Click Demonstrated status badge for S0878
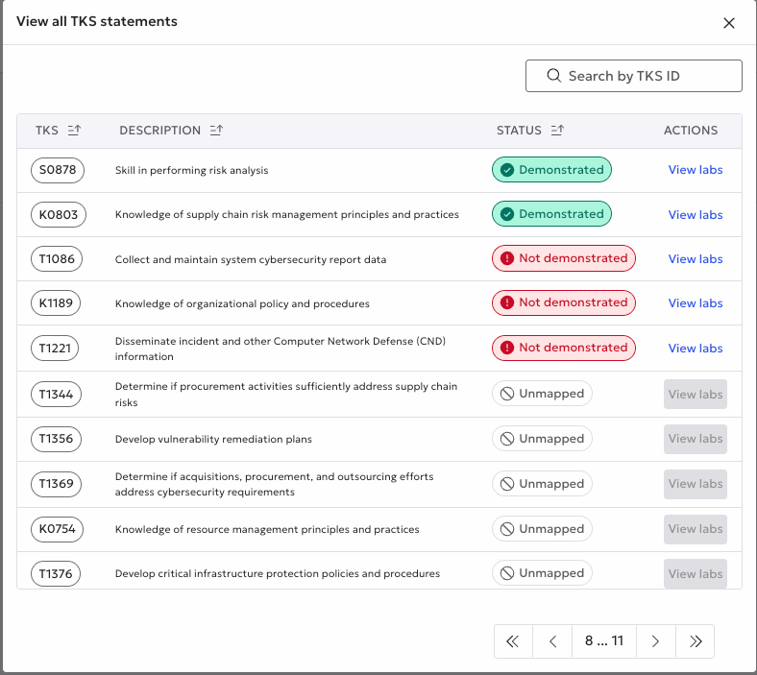 [x=551, y=170]
